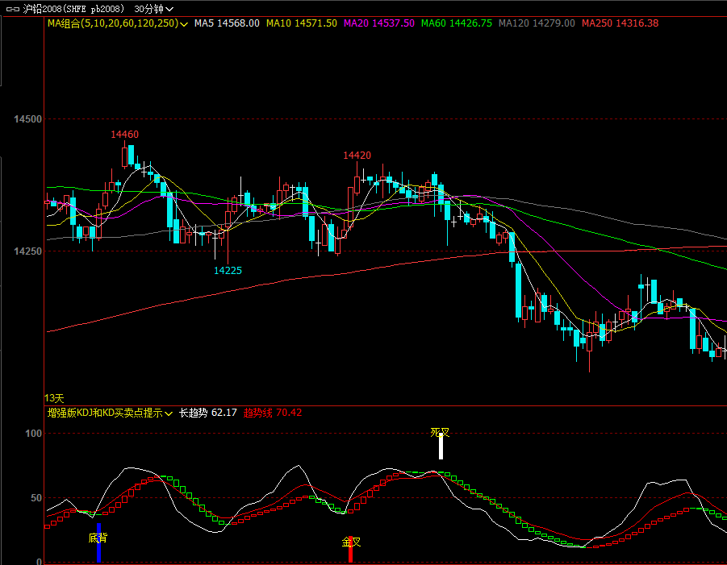727x565 pixels.
Task: Click the 死叉 sell signal marker
Action: pyautogui.click(x=440, y=433)
